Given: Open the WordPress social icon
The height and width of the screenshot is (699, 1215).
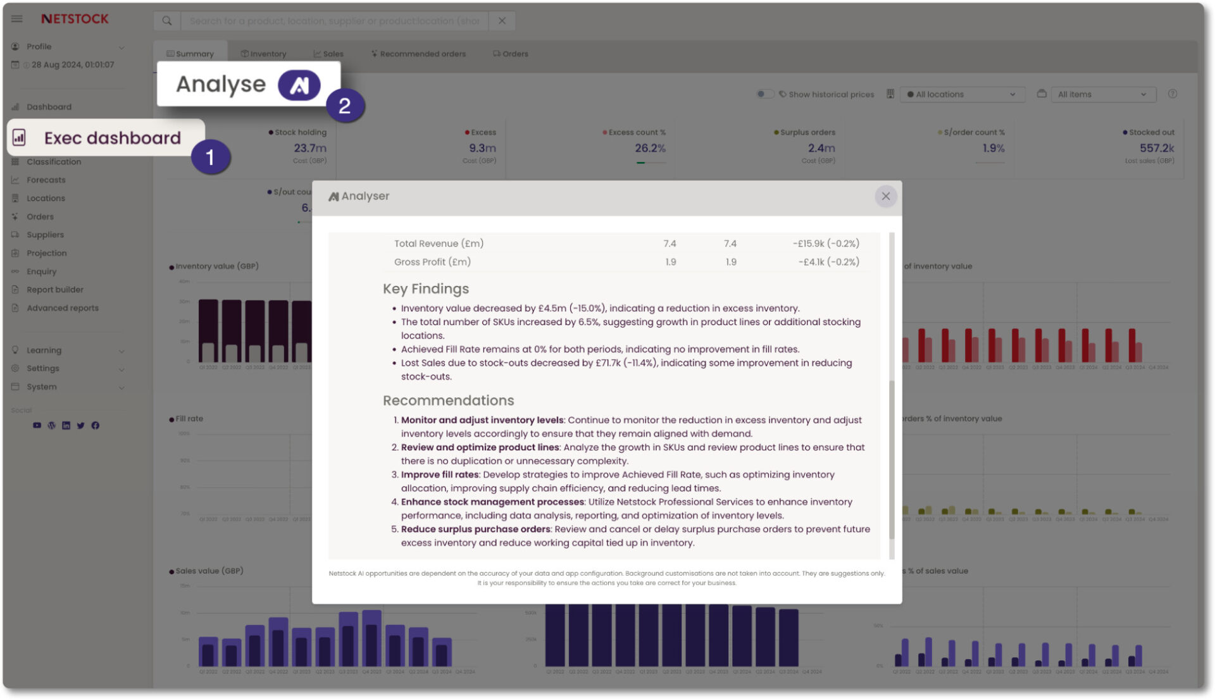Looking at the screenshot, I should (51, 426).
